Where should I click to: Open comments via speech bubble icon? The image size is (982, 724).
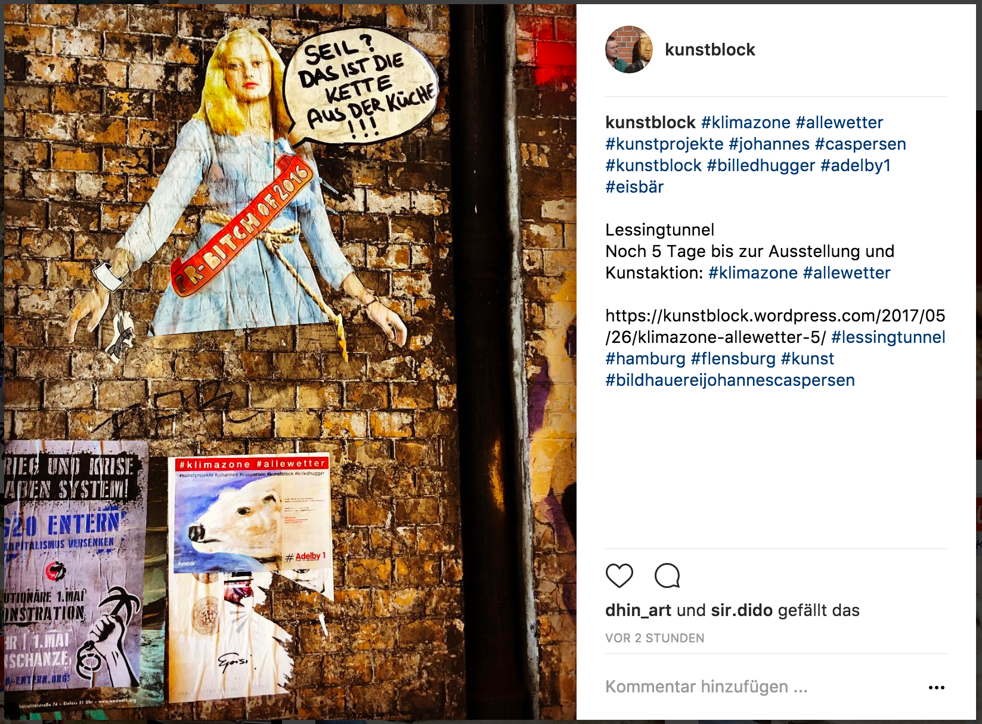667,576
